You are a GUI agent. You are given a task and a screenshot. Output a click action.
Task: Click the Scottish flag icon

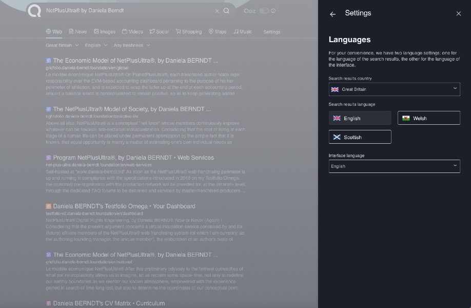pyautogui.click(x=337, y=137)
